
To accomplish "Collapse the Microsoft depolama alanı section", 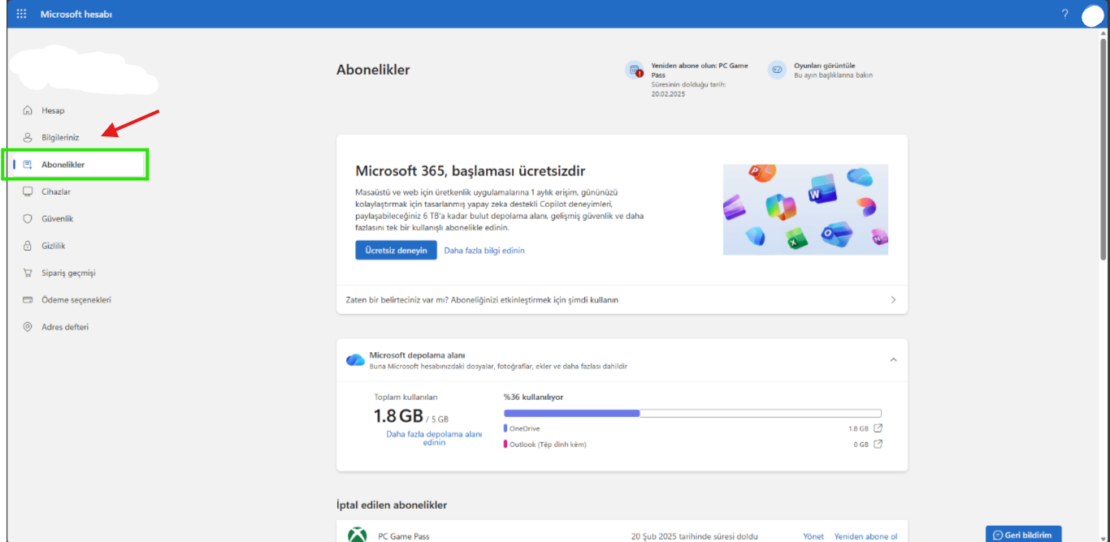I will [893, 359].
